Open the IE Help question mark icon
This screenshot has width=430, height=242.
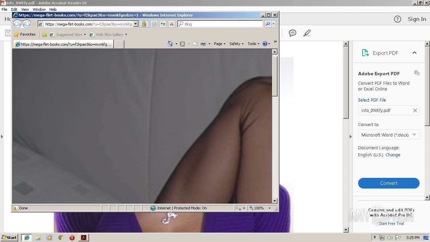click(x=265, y=44)
